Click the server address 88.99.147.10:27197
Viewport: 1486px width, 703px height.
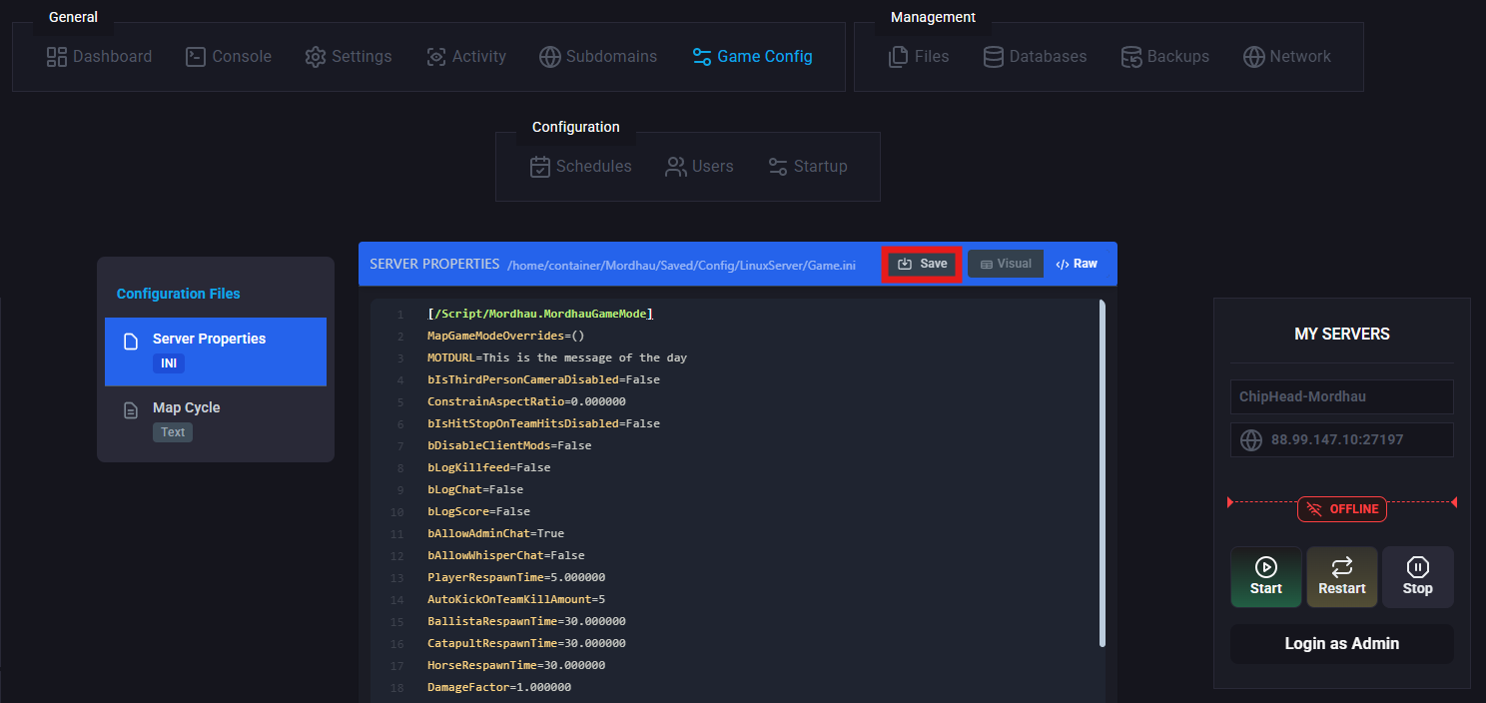tap(1337, 439)
